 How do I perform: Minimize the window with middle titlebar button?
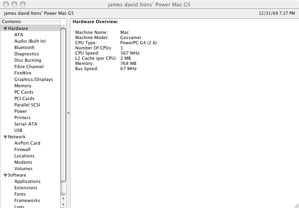point(14,4)
